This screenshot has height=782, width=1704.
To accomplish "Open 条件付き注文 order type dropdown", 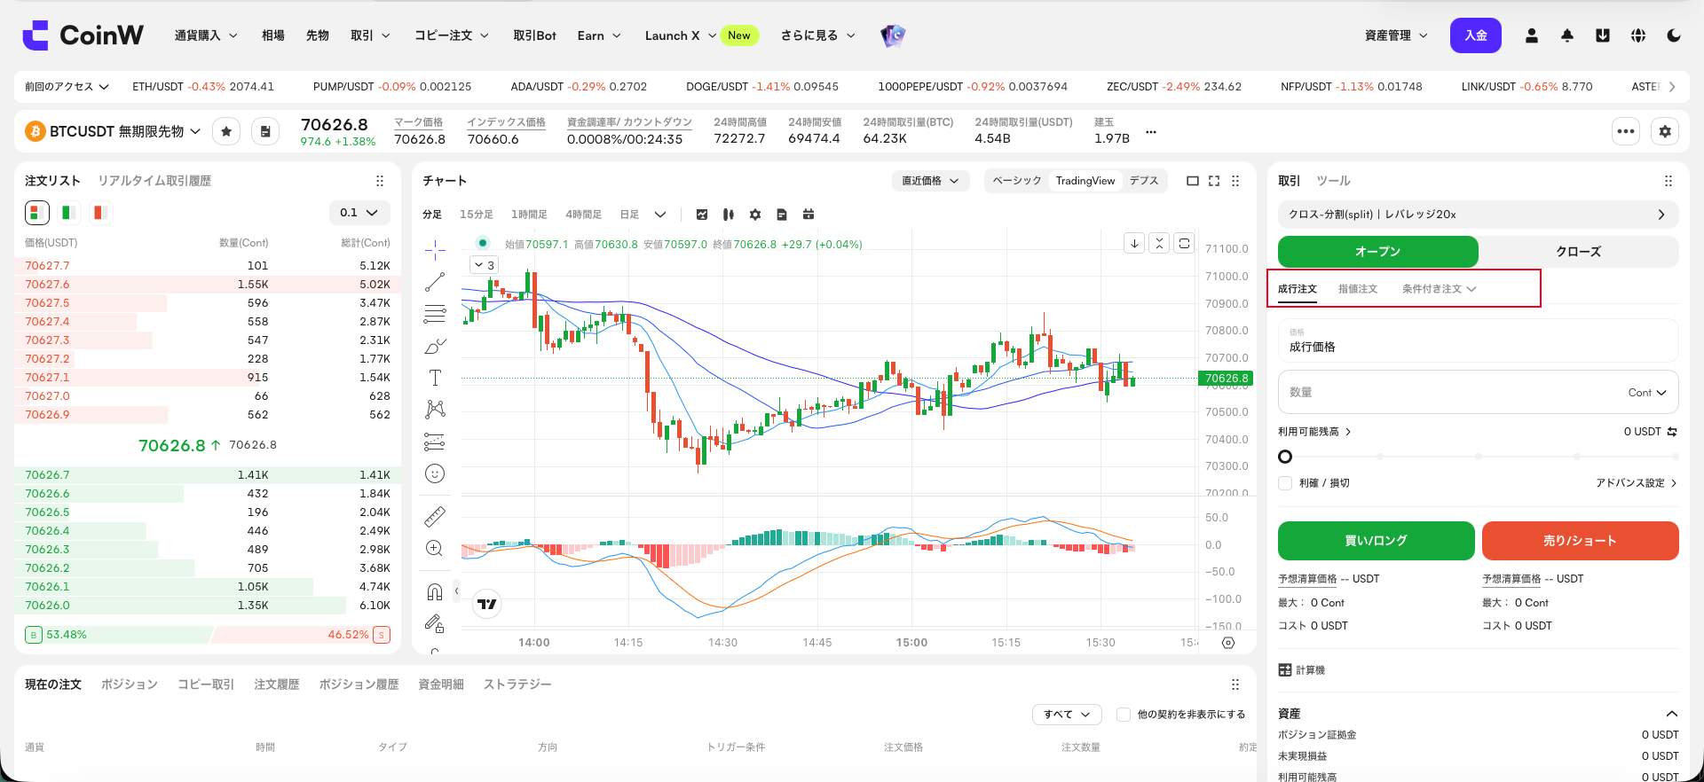I will pyautogui.click(x=1439, y=289).
